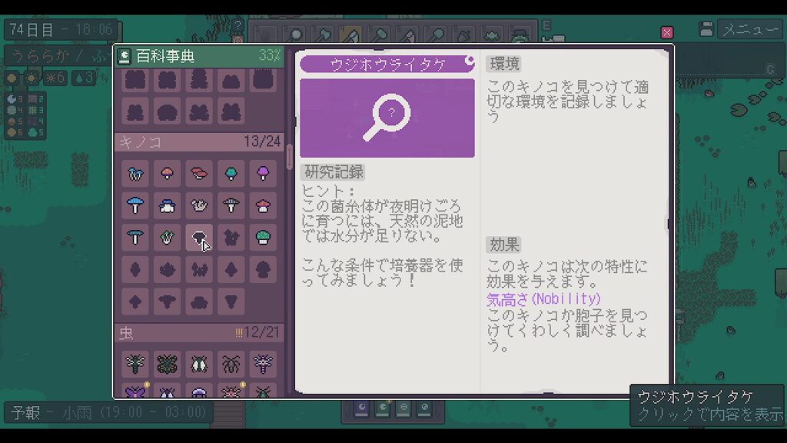Open the メニュー button

pyautogui.click(x=750, y=30)
